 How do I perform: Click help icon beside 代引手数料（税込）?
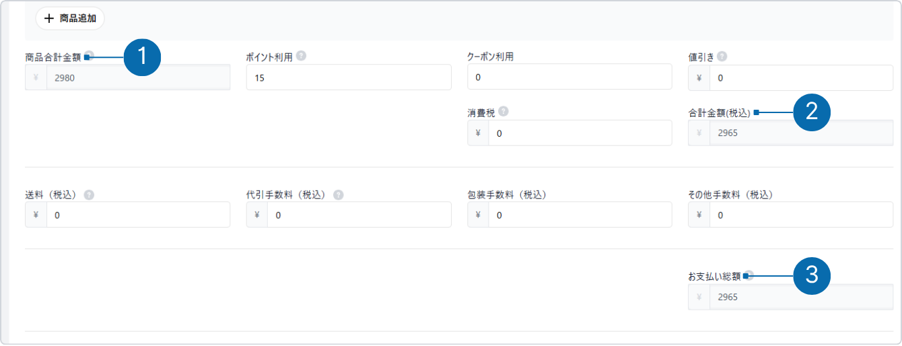[338, 195]
